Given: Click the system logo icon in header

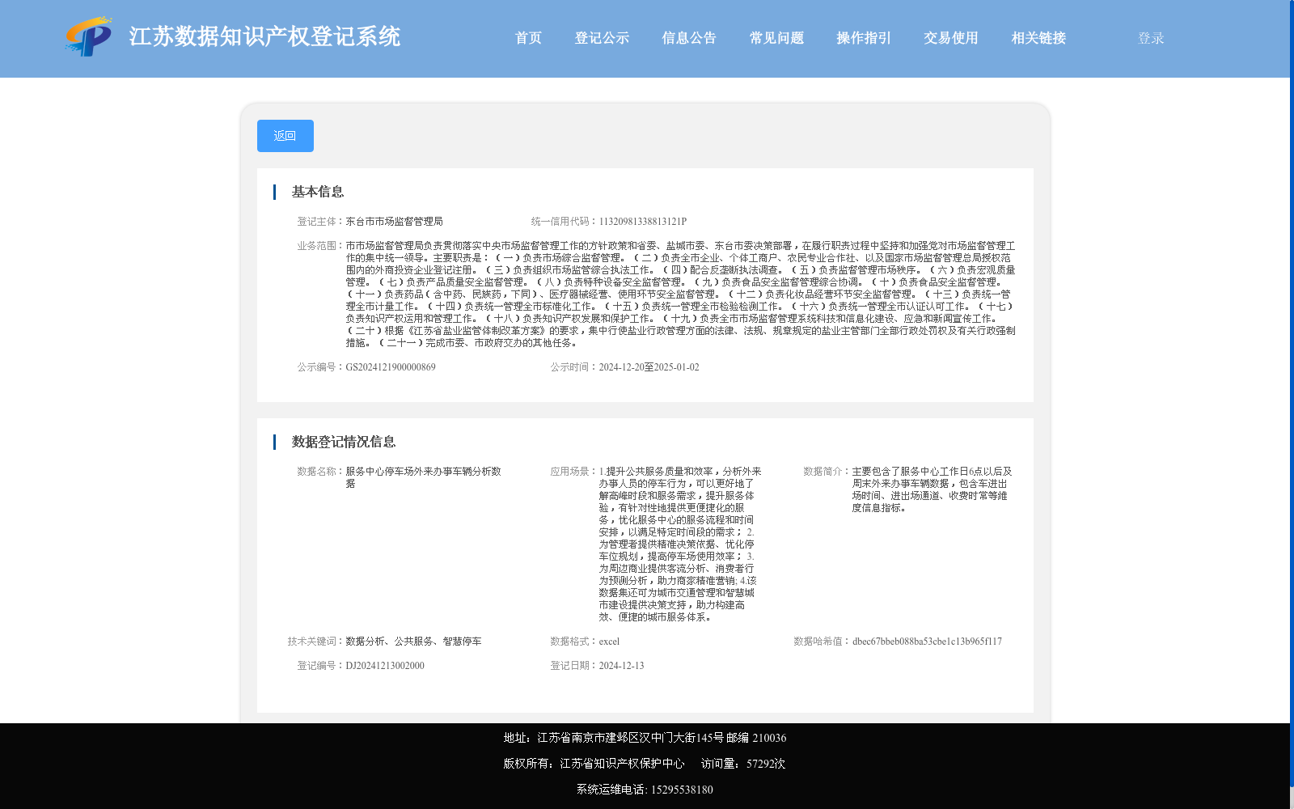Looking at the screenshot, I should pyautogui.click(x=89, y=37).
